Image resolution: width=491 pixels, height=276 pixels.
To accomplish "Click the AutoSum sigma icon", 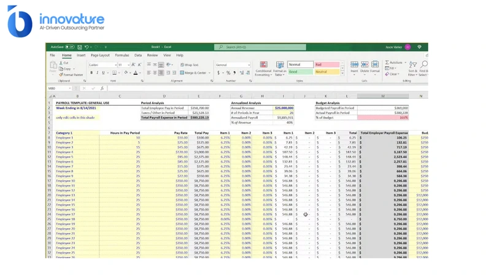I will coord(387,63).
